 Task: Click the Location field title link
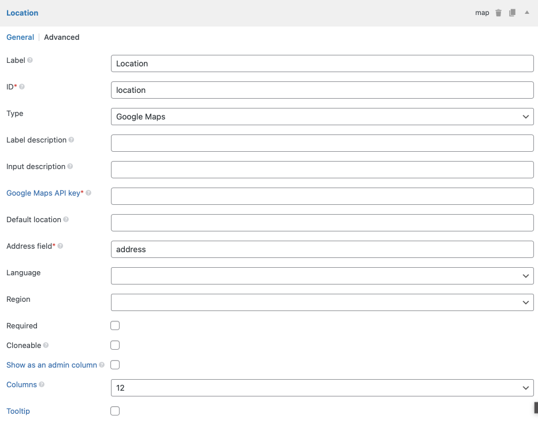coord(23,13)
